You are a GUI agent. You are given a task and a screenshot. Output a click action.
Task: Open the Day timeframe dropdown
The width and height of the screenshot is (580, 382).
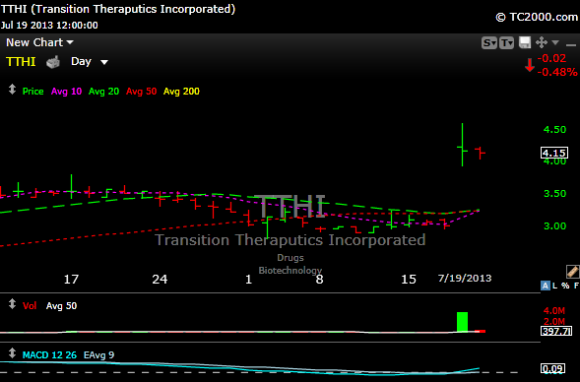pos(90,61)
